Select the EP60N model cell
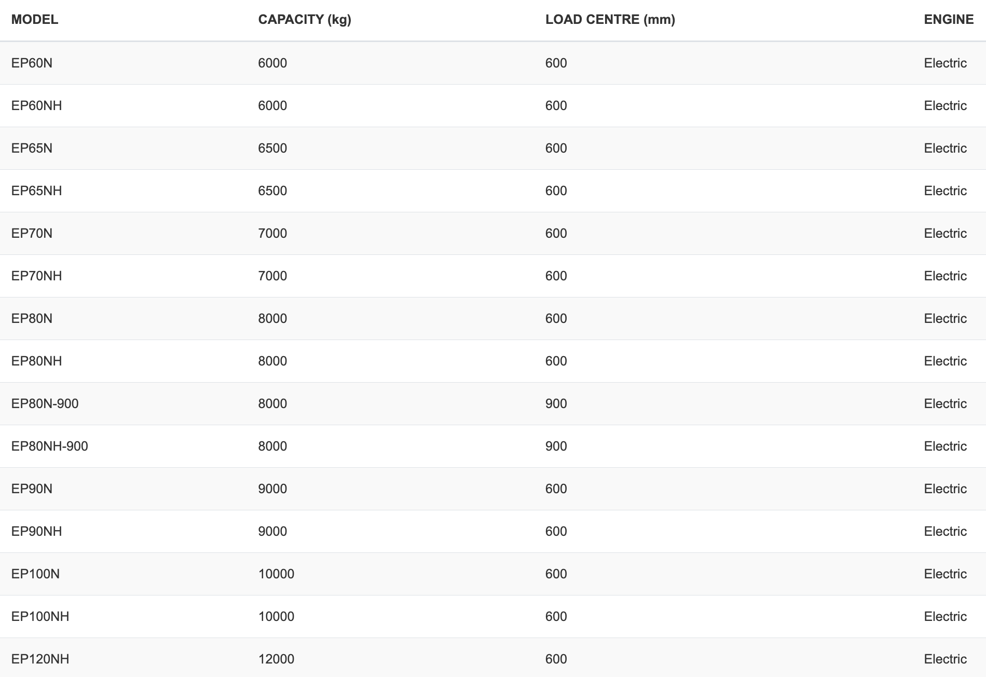 click(x=32, y=63)
